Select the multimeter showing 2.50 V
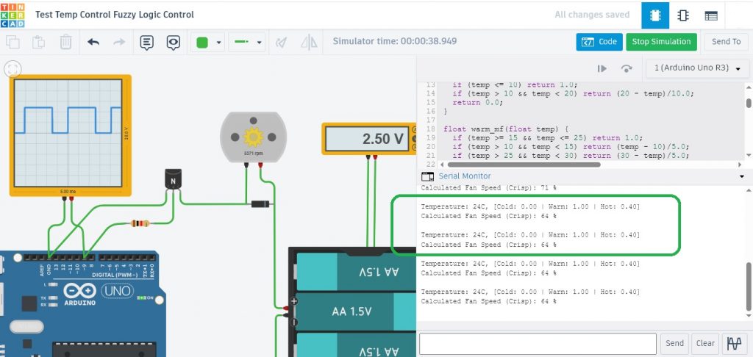Viewport: 753px width, 357px height. coord(369,139)
